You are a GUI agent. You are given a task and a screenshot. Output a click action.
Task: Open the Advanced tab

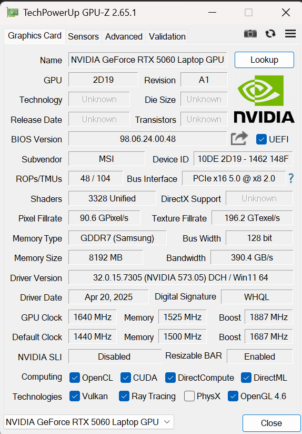124,36
